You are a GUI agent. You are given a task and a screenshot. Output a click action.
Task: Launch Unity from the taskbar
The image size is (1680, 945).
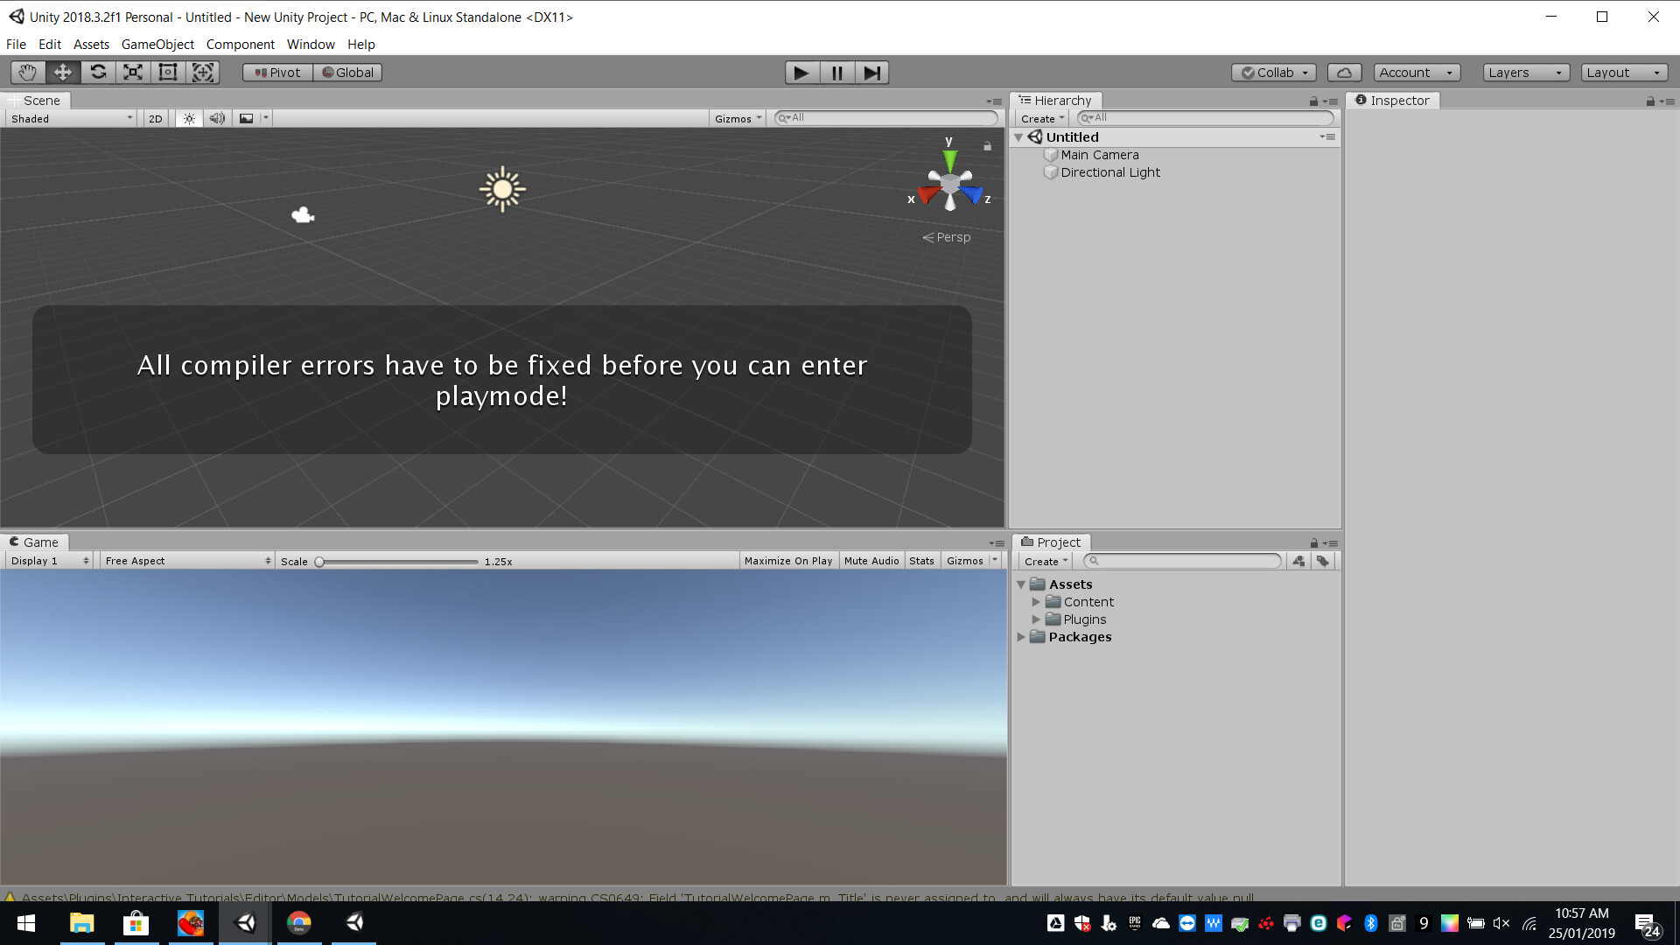click(x=244, y=922)
